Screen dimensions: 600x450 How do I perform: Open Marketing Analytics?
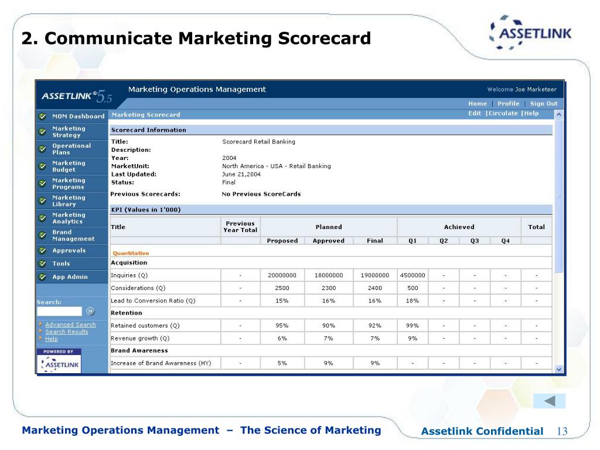coord(69,218)
